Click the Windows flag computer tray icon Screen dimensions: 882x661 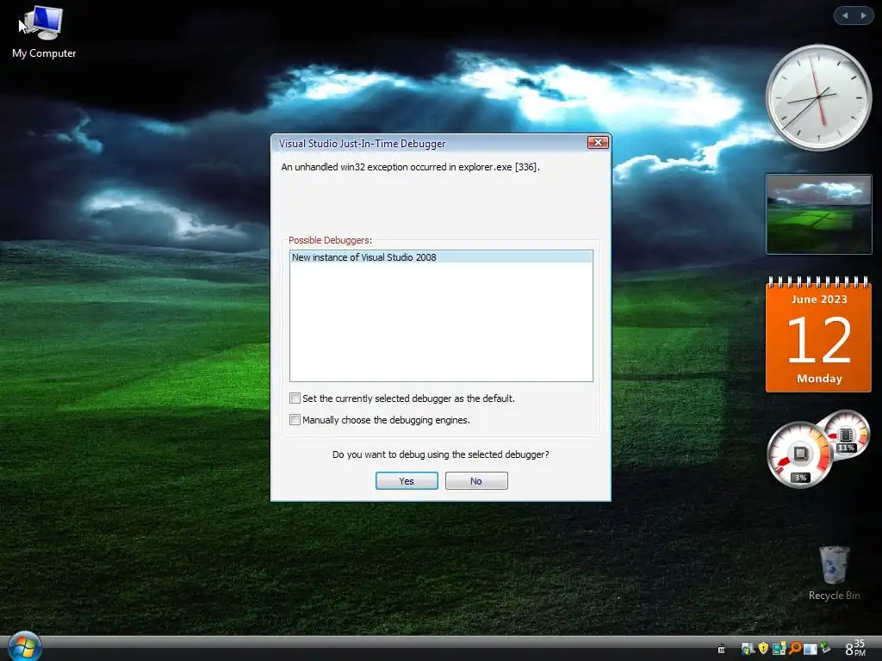point(748,649)
